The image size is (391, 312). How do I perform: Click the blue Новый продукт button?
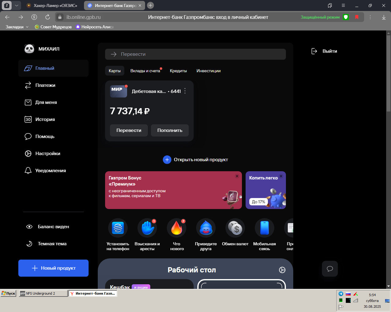pos(53,268)
